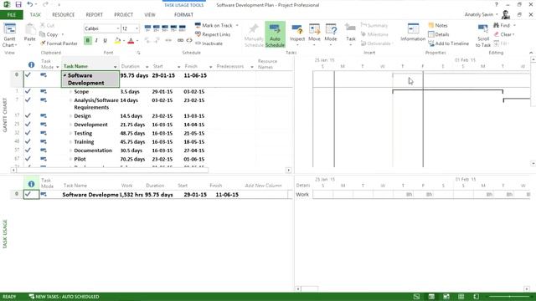Viewport: 536px width, 301px height.
Task: Toggle Underline formatting
Action: click(x=105, y=41)
